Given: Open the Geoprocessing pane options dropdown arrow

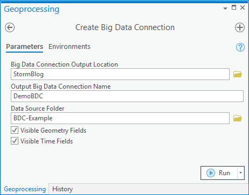Looking at the screenshot, I should coord(225,9).
